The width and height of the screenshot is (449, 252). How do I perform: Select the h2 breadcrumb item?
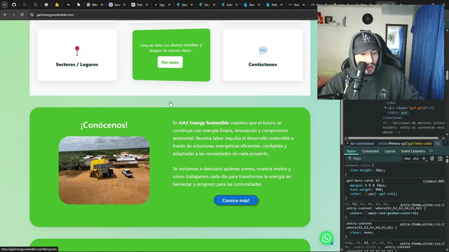tap(438, 143)
